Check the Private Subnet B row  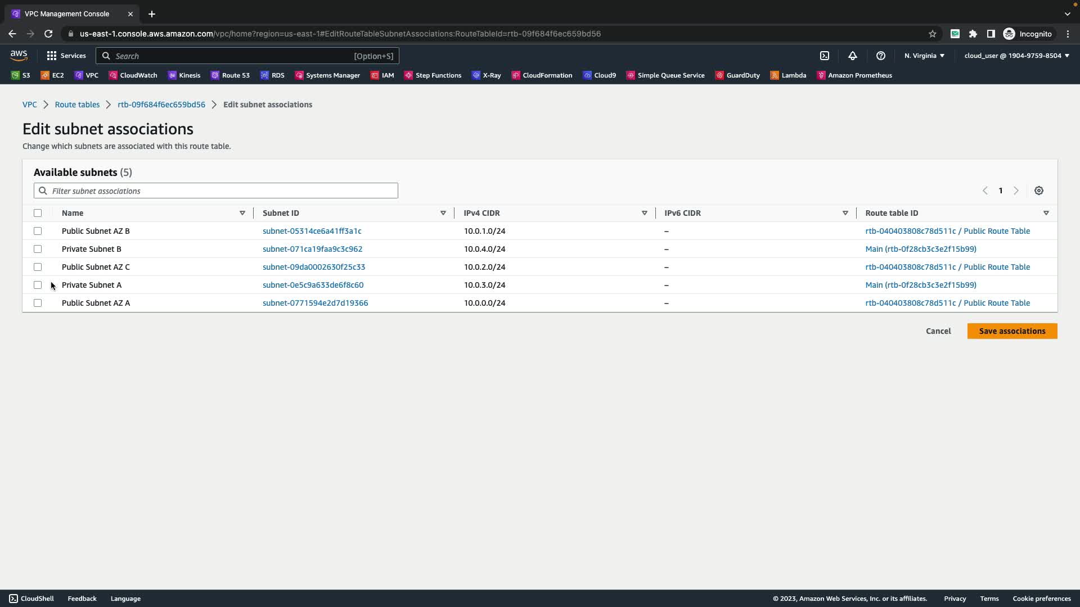tap(38, 249)
